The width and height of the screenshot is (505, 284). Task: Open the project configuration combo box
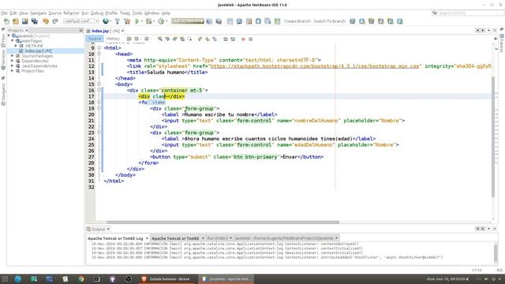(x=81, y=21)
